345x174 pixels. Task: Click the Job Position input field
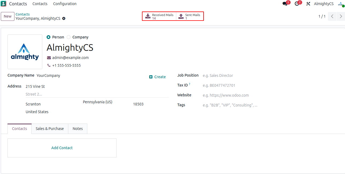(x=241, y=76)
